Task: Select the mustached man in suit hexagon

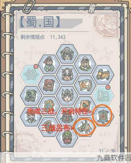Action: [31, 117]
